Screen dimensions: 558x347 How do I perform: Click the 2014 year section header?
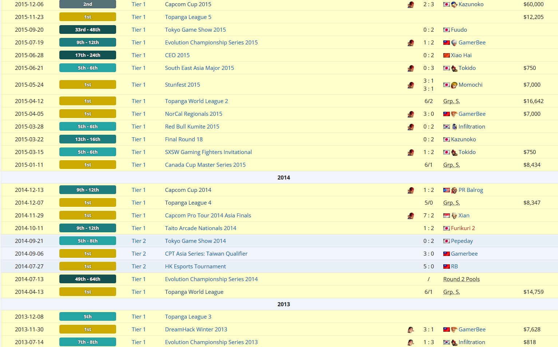[284, 178]
